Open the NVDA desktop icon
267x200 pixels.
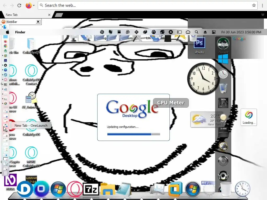(x=10, y=182)
